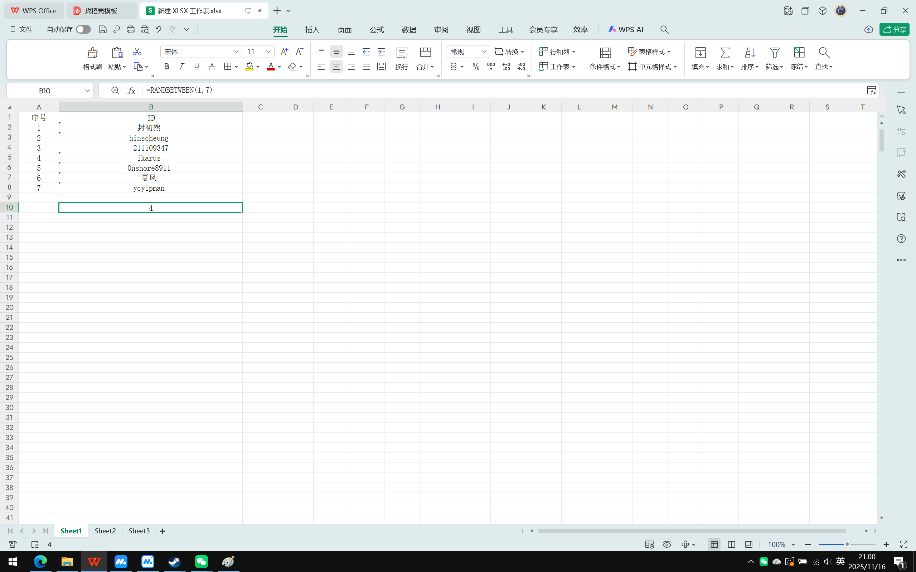Image resolution: width=916 pixels, height=572 pixels.
Task: Click the zoom slider handle
Action: pos(847,544)
